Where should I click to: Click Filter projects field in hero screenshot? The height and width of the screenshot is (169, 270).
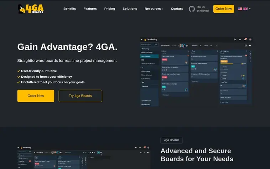point(149,45)
